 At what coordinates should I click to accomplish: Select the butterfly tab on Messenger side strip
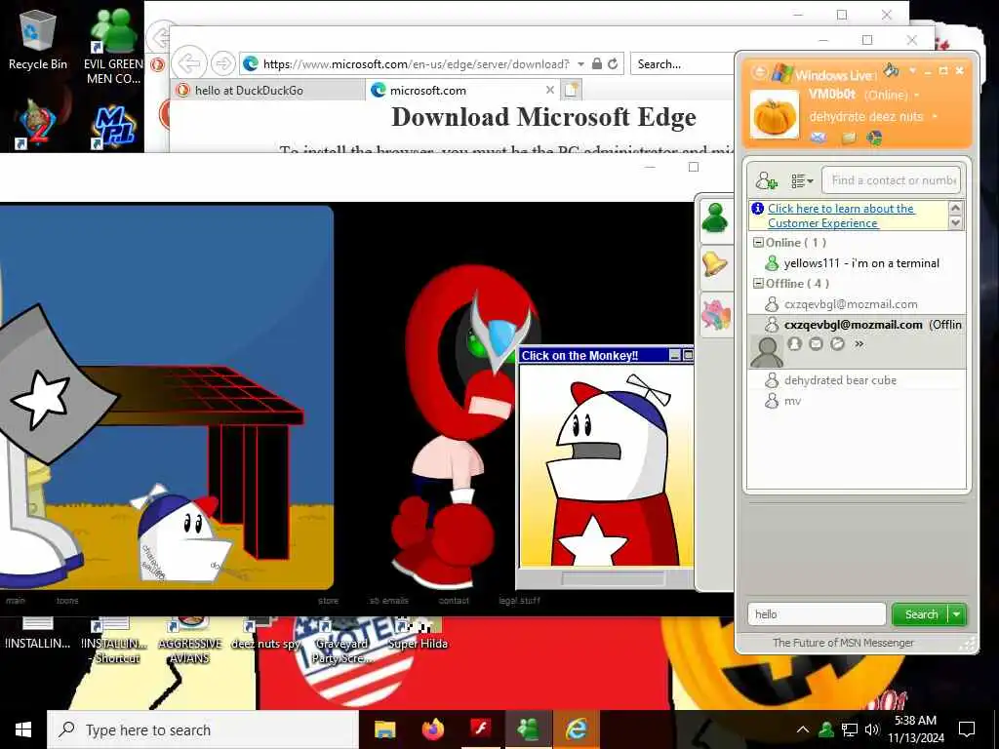(x=715, y=315)
